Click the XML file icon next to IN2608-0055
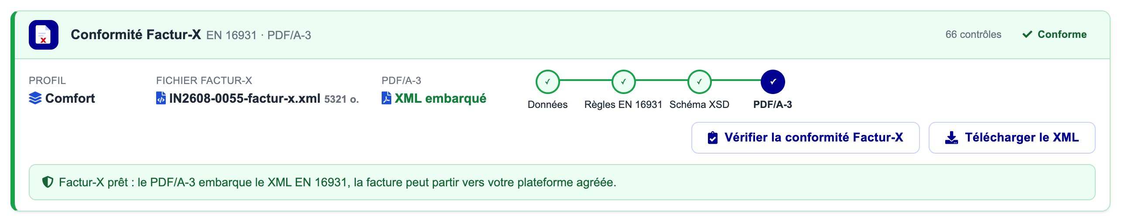The image size is (1121, 222). tap(161, 98)
